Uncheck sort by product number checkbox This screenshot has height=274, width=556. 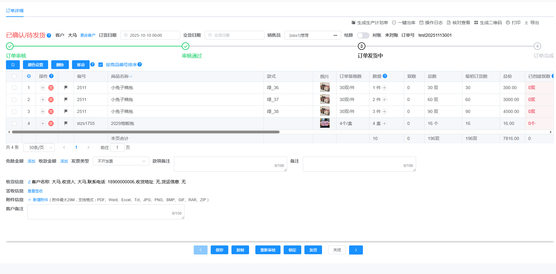(101, 65)
